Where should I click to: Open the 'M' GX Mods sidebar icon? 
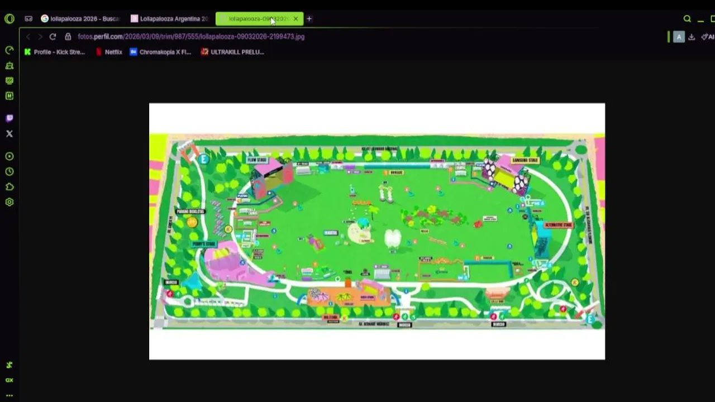(x=9, y=96)
